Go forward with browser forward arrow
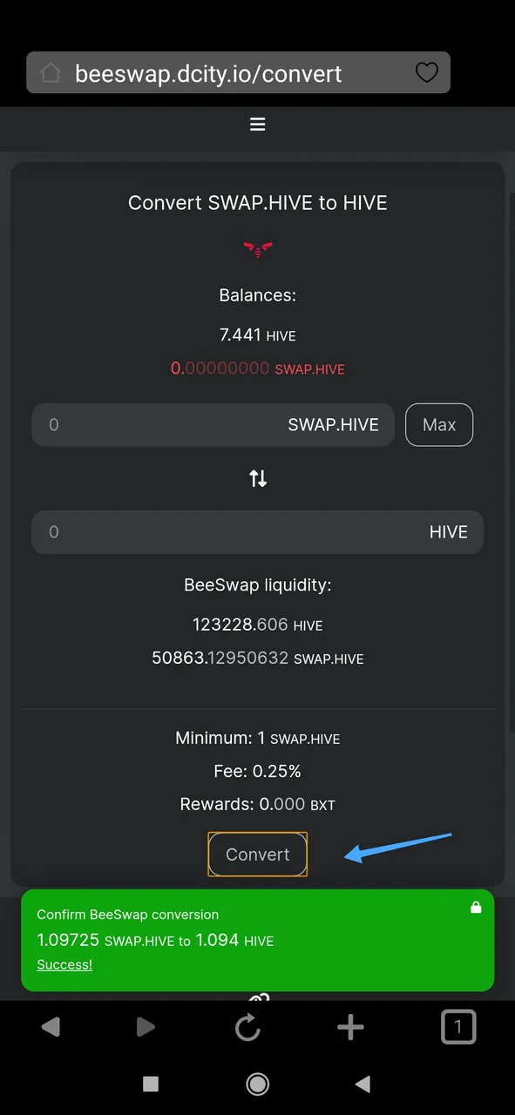The image size is (515, 1115). tap(146, 1027)
